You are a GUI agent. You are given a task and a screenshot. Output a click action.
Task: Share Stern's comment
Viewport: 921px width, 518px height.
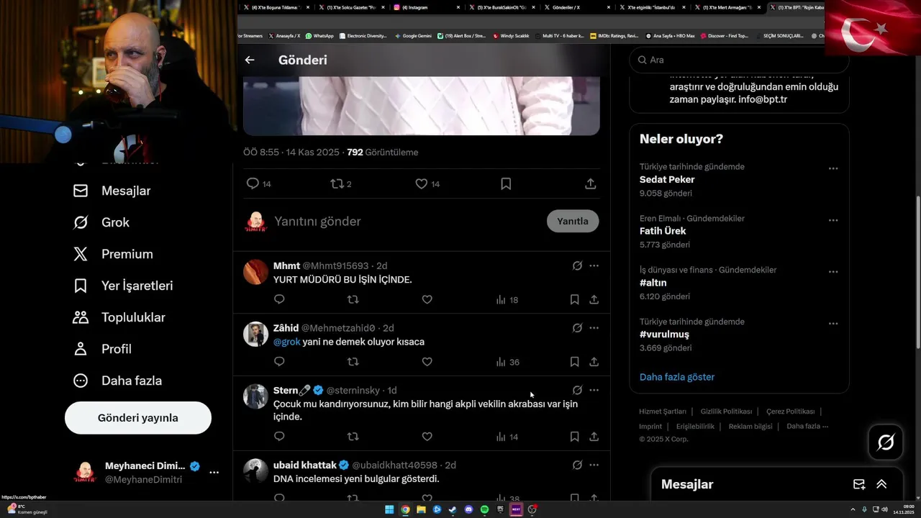pyautogui.click(x=594, y=436)
